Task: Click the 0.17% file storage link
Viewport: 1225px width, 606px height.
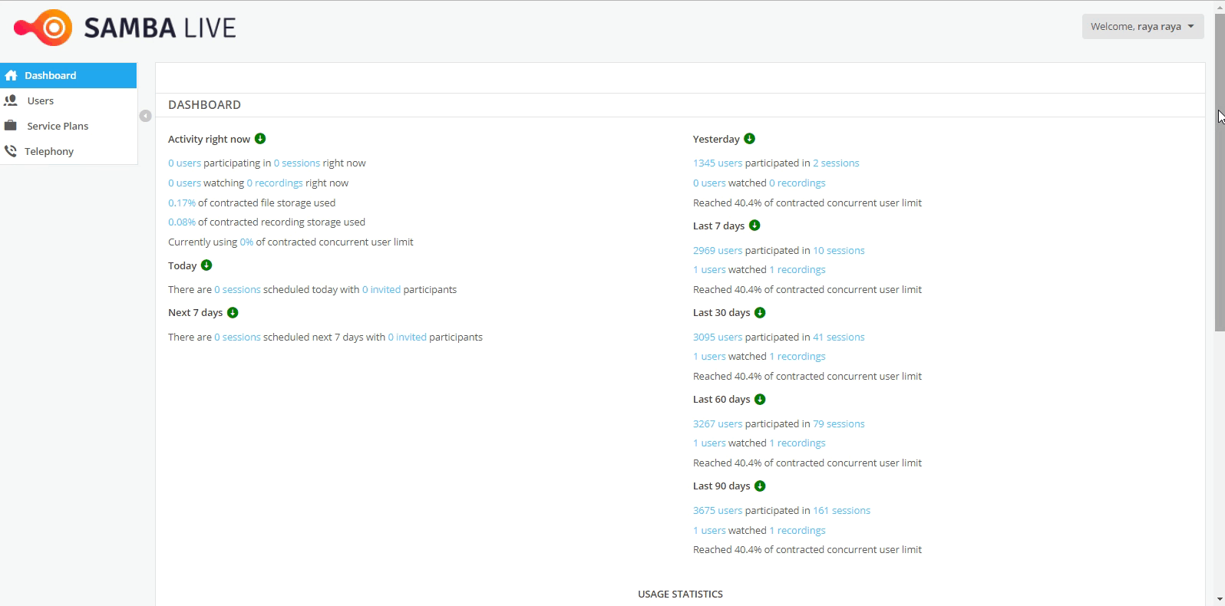Action: point(182,203)
